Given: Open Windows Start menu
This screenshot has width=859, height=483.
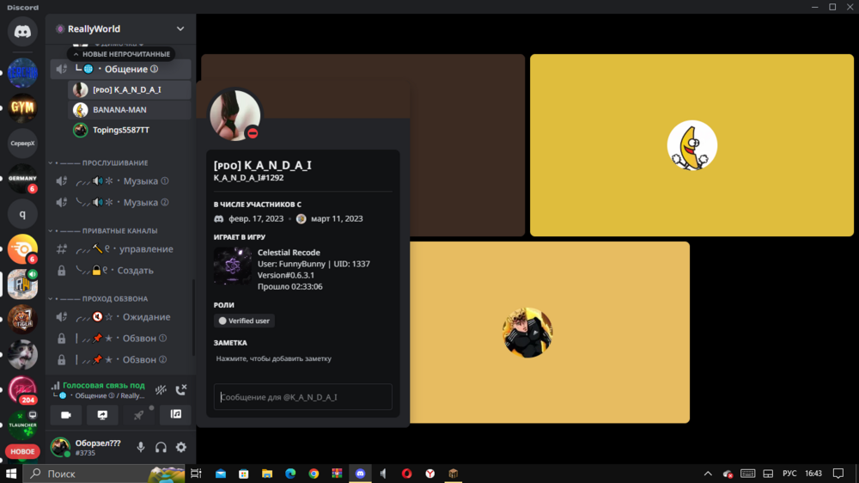Looking at the screenshot, I should [x=11, y=474].
